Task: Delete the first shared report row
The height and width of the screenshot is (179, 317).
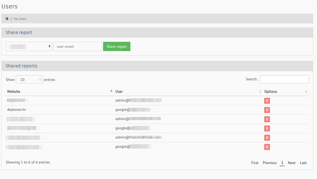Action: pos(267,101)
